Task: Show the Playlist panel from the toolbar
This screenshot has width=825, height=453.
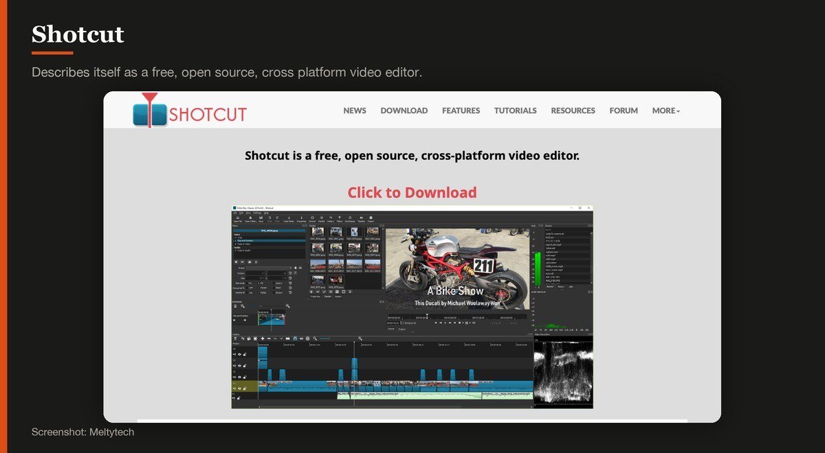Action: (322, 220)
